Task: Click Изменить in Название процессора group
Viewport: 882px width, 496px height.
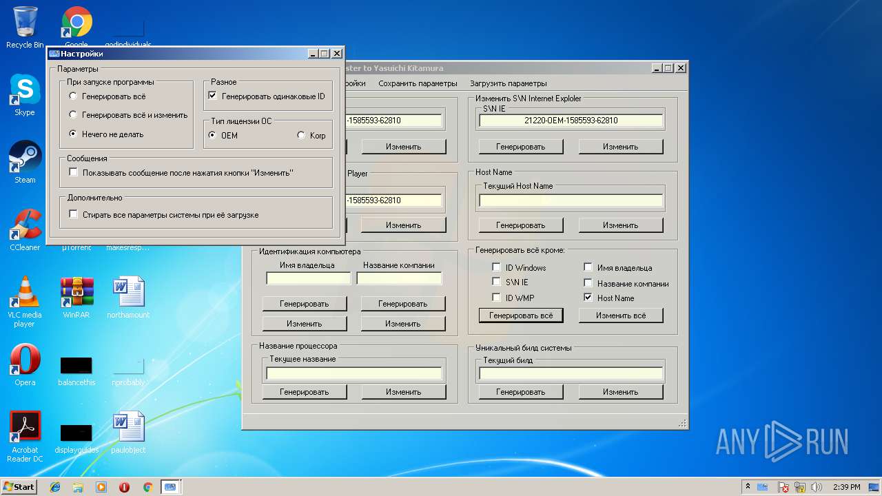Action: pyautogui.click(x=404, y=392)
